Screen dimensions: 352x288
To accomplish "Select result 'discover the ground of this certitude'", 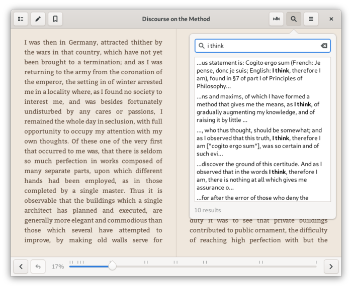I will tap(262, 176).
